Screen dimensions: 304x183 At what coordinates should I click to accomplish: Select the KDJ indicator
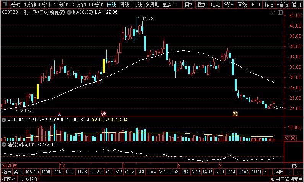point(219,172)
